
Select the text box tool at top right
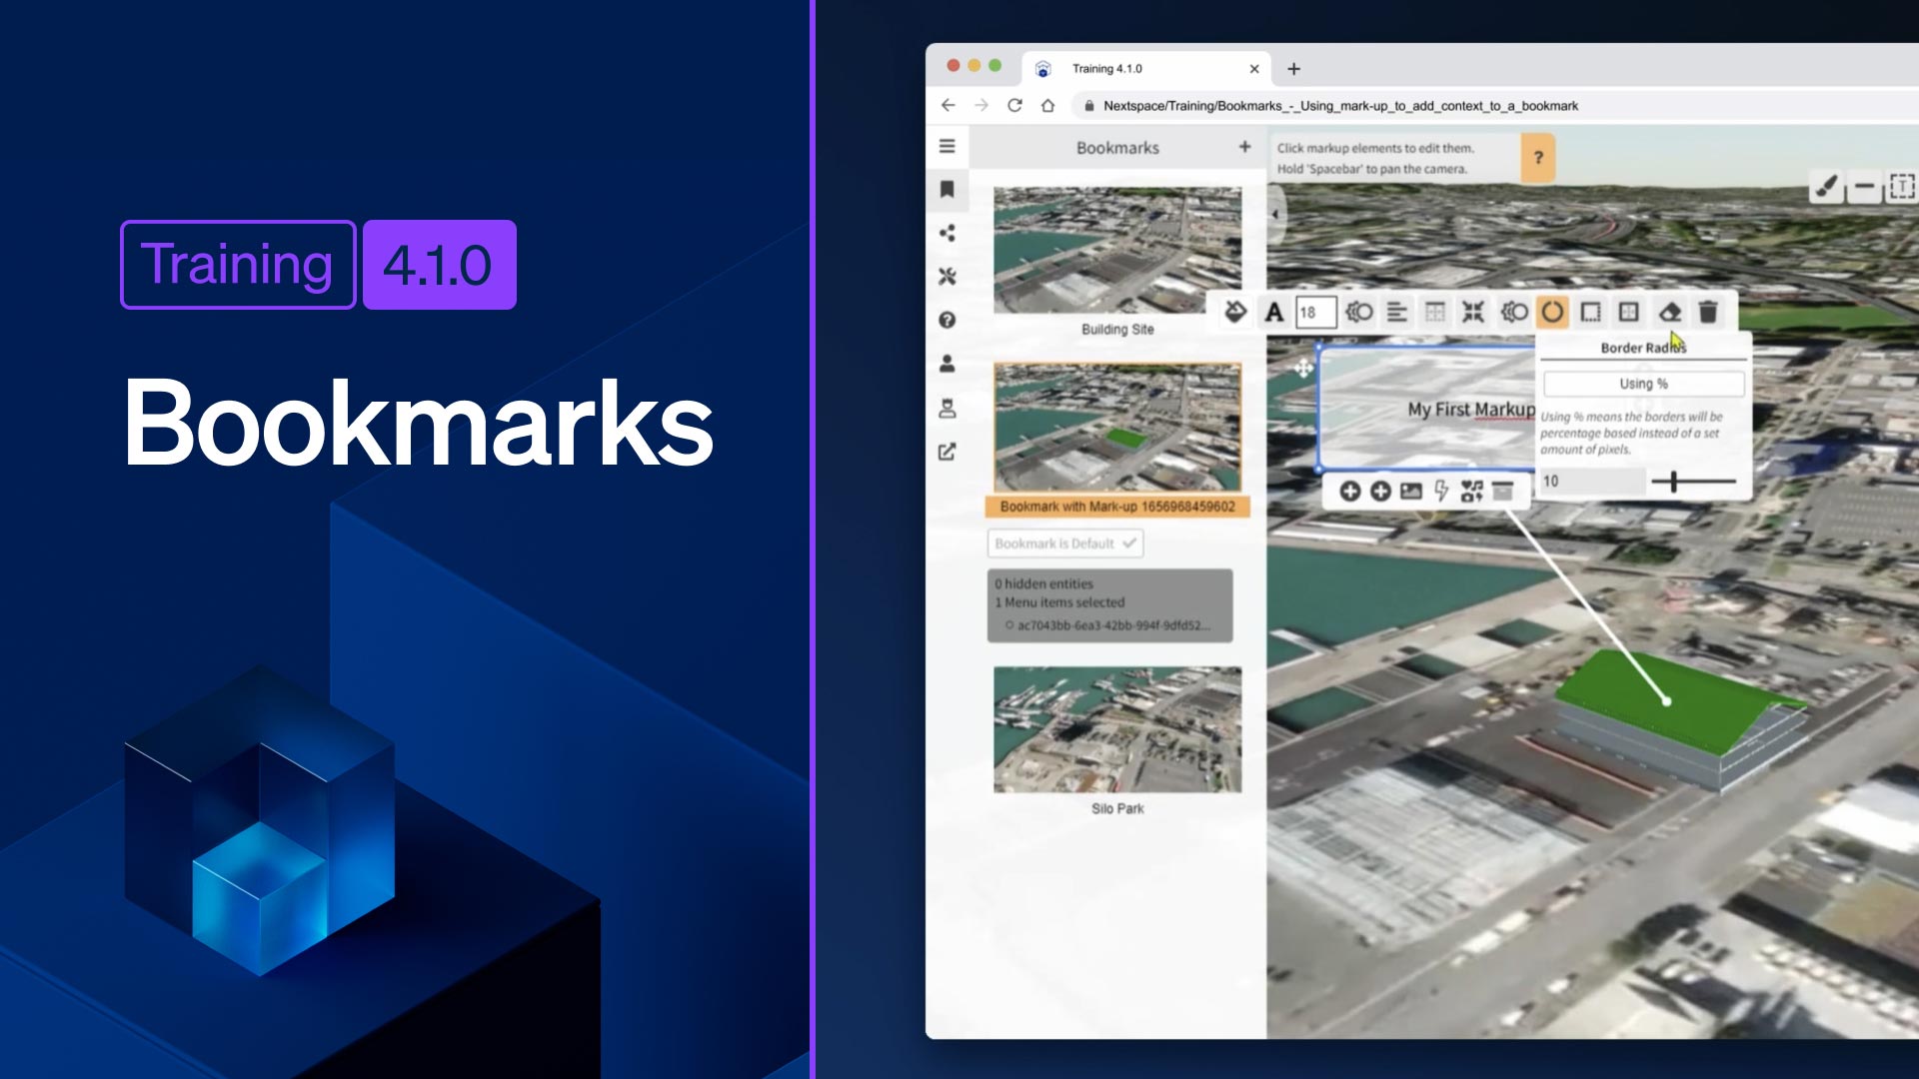(x=1902, y=186)
